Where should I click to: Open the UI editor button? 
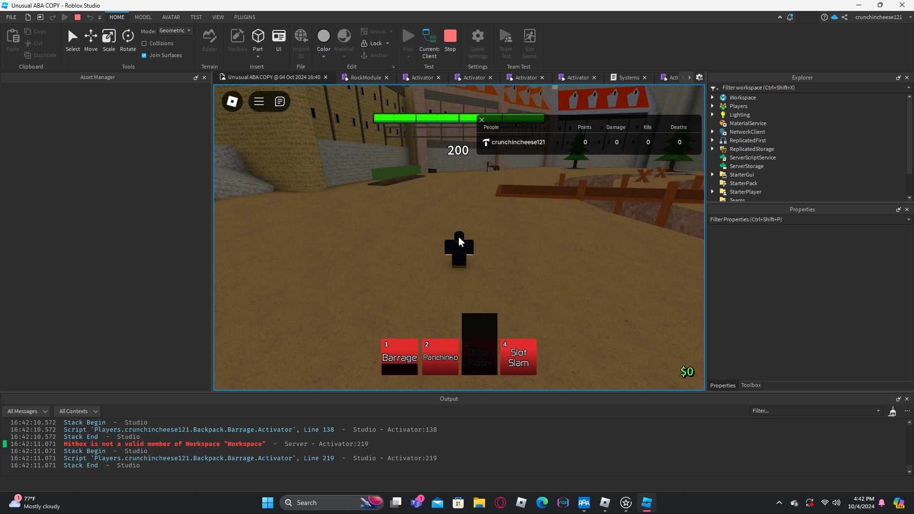click(x=279, y=40)
